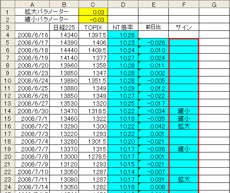This screenshot has height=193, width=230.
Task: Click the TOPIX value 1351.5
Action: tap(93, 80)
